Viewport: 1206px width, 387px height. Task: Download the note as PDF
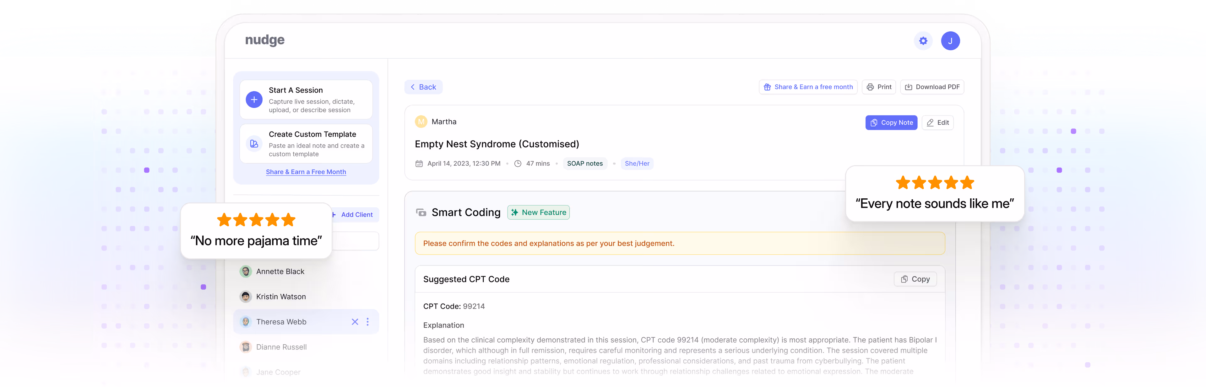click(932, 87)
